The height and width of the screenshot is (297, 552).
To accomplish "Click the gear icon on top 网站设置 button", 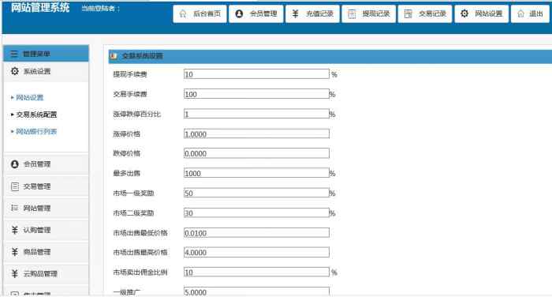I will click(x=464, y=13).
